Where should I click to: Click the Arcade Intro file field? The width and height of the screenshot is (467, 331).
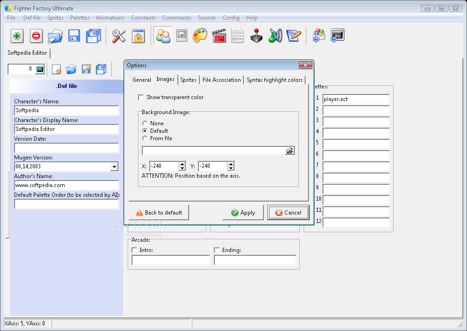pyautogui.click(x=171, y=260)
